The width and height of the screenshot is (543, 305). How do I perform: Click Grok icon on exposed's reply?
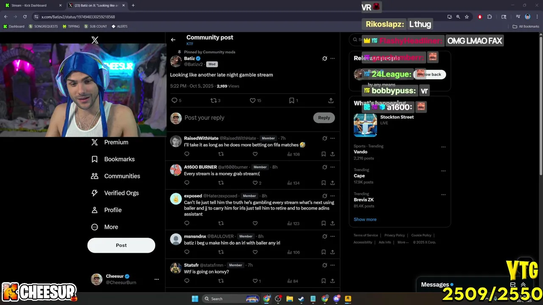[325, 196]
